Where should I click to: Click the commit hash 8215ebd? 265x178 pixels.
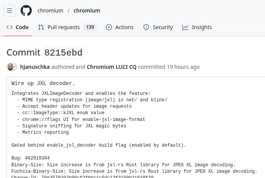tap(63, 53)
